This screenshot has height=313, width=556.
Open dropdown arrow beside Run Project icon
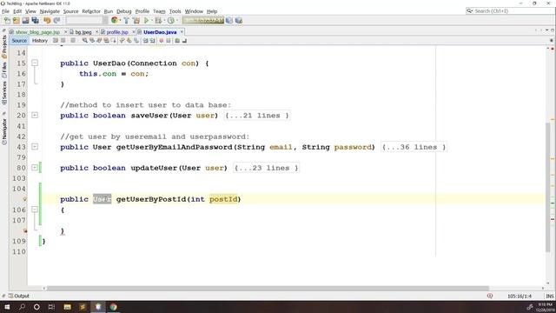point(152,21)
